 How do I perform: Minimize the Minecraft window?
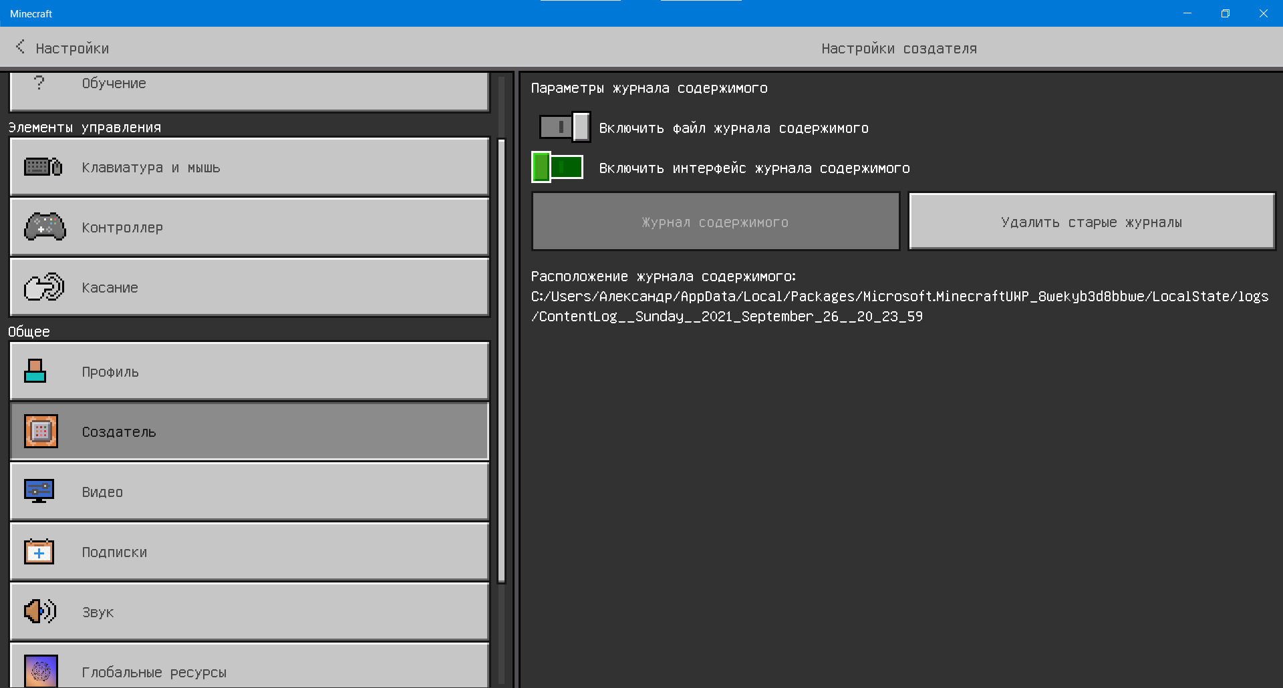point(1187,13)
